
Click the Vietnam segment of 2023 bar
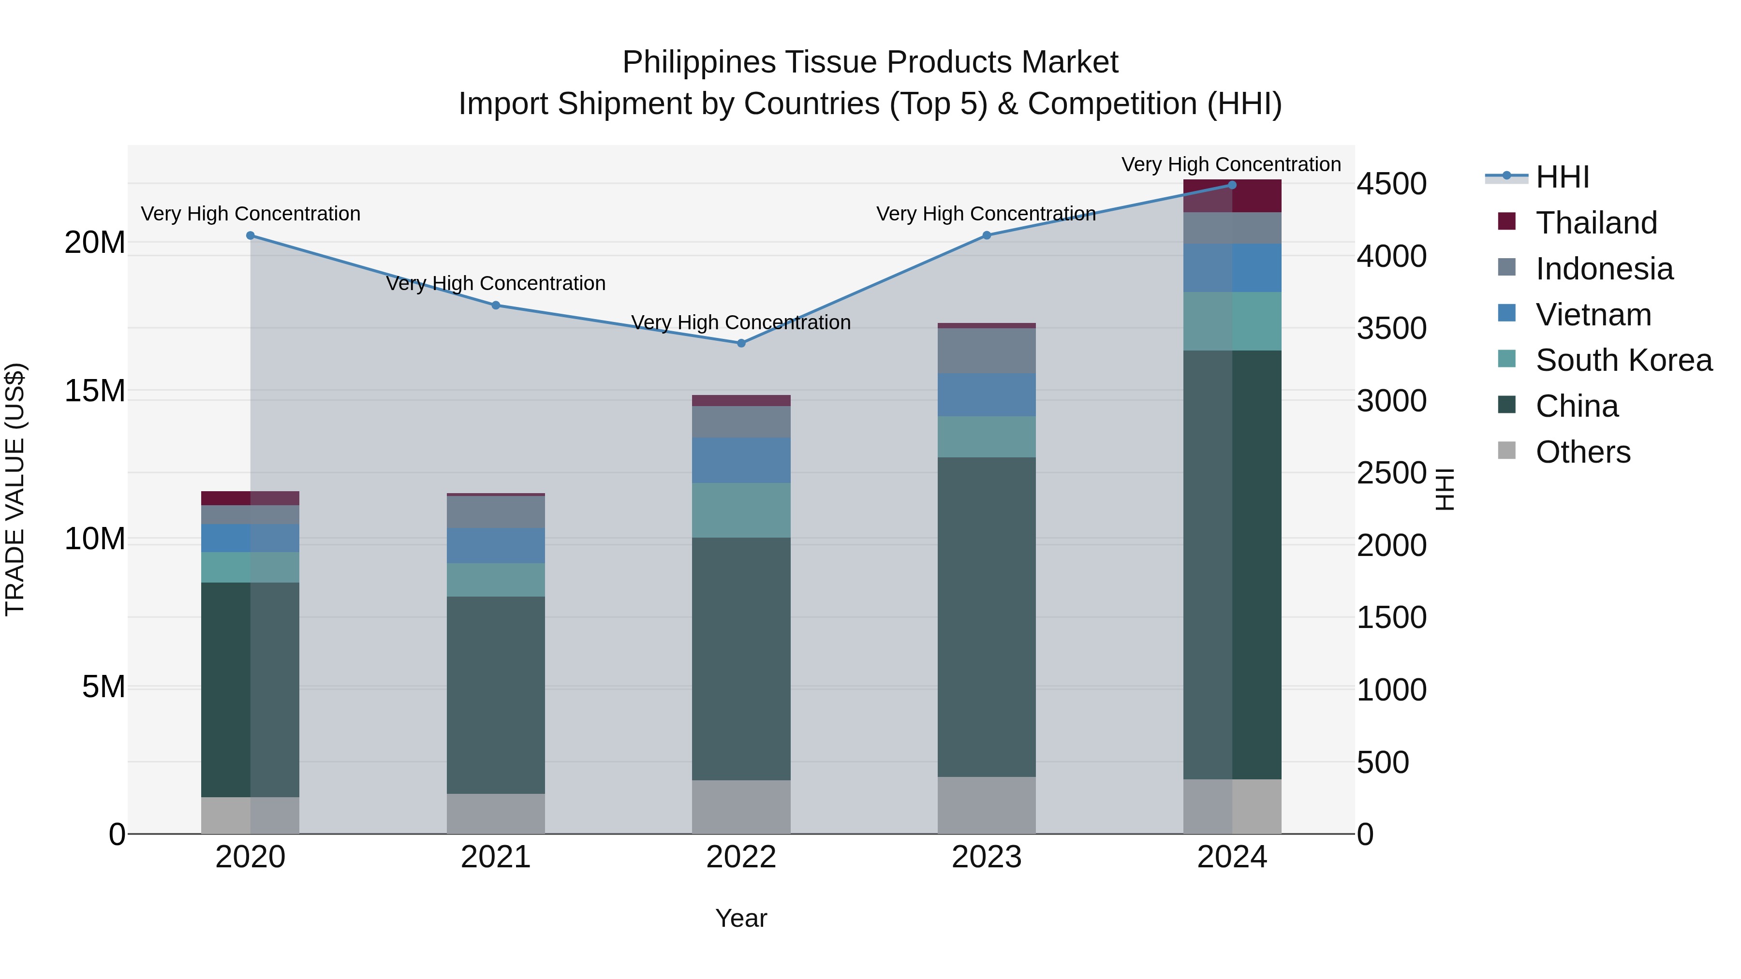[x=986, y=395]
